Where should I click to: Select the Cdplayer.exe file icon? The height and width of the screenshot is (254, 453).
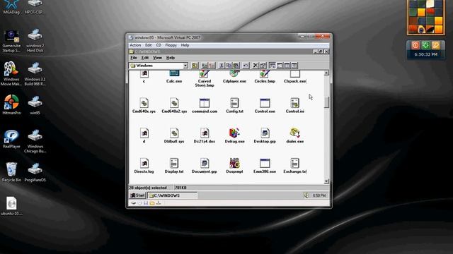[234, 77]
